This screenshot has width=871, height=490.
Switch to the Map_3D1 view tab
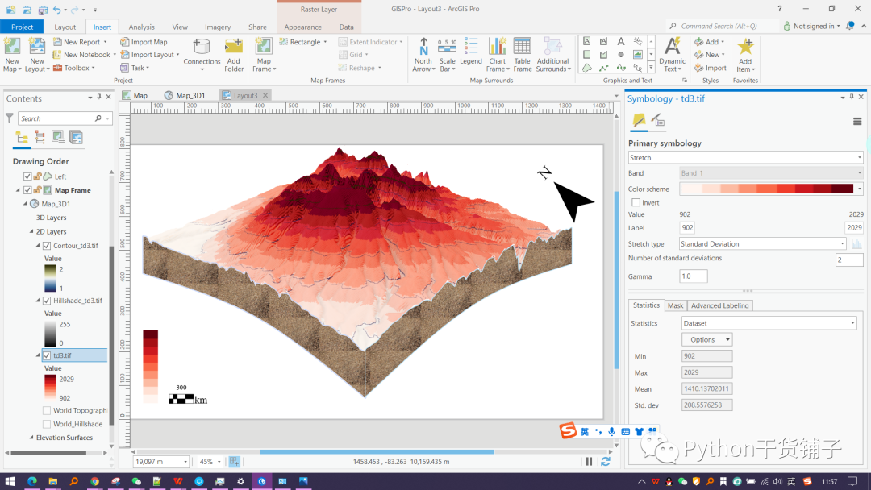190,95
